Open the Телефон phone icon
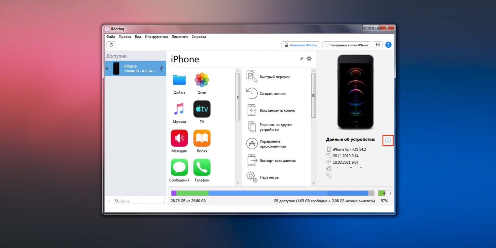This screenshot has height=248, width=496. click(x=202, y=167)
